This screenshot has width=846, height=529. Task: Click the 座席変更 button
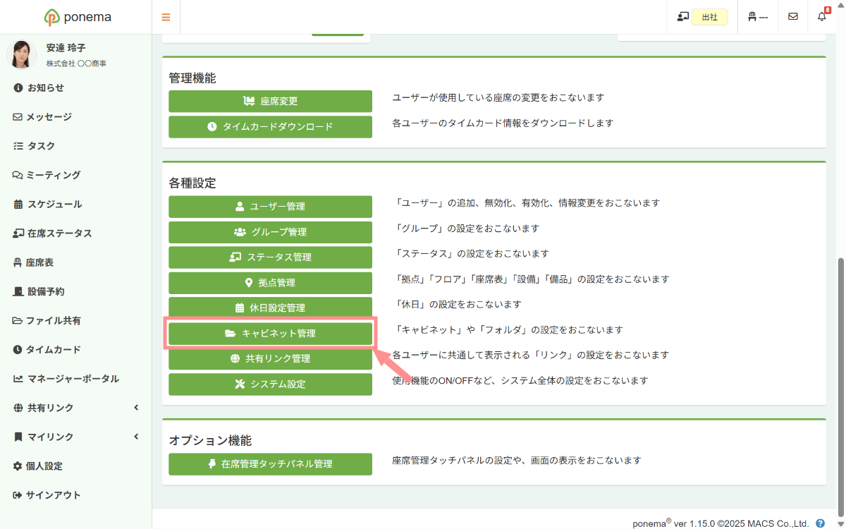point(270,102)
